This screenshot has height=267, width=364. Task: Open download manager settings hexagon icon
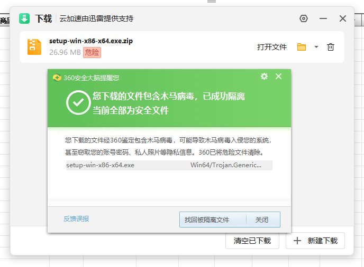coord(303,18)
